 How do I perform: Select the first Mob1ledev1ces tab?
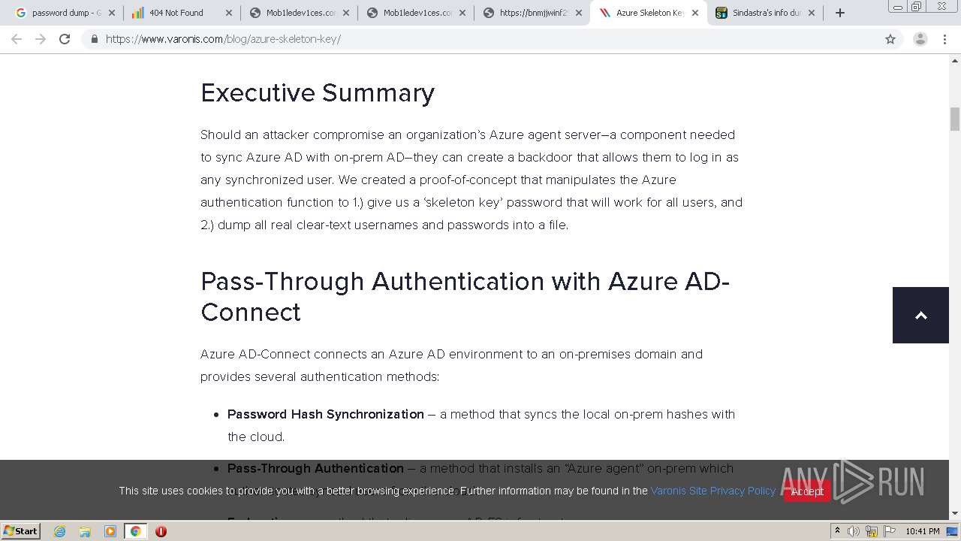[299, 13]
